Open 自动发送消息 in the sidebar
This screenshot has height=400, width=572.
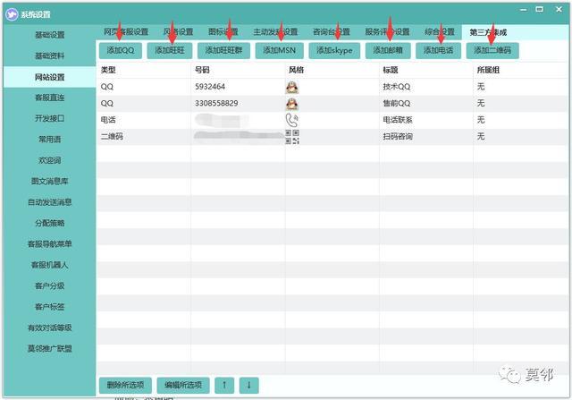tap(50, 202)
